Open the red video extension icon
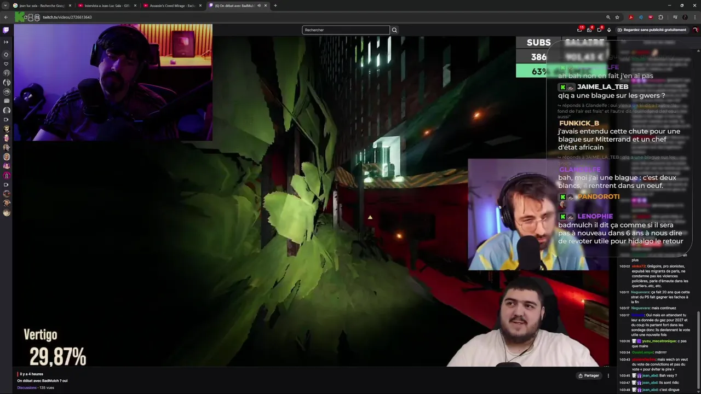Viewport: 701px width, 394px height. [651, 17]
